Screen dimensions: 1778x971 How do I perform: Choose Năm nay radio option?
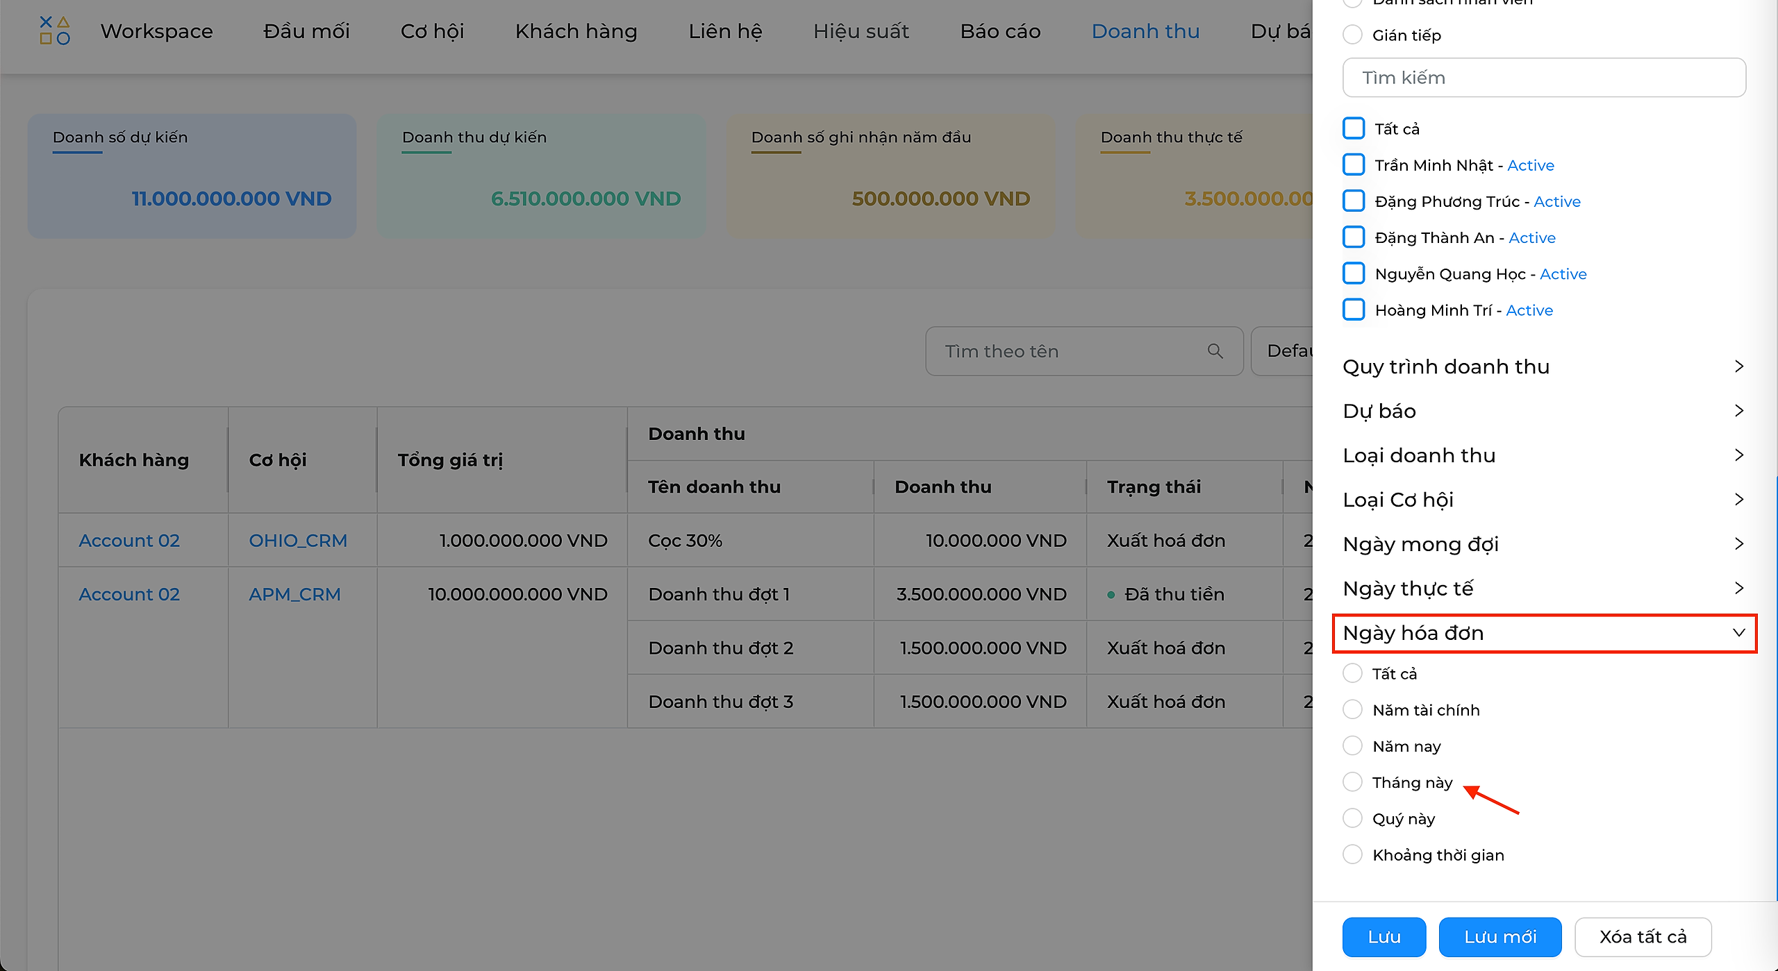tap(1352, 746)
